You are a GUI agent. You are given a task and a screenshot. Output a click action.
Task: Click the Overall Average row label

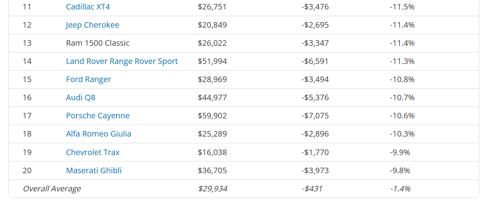click(52, 189)
